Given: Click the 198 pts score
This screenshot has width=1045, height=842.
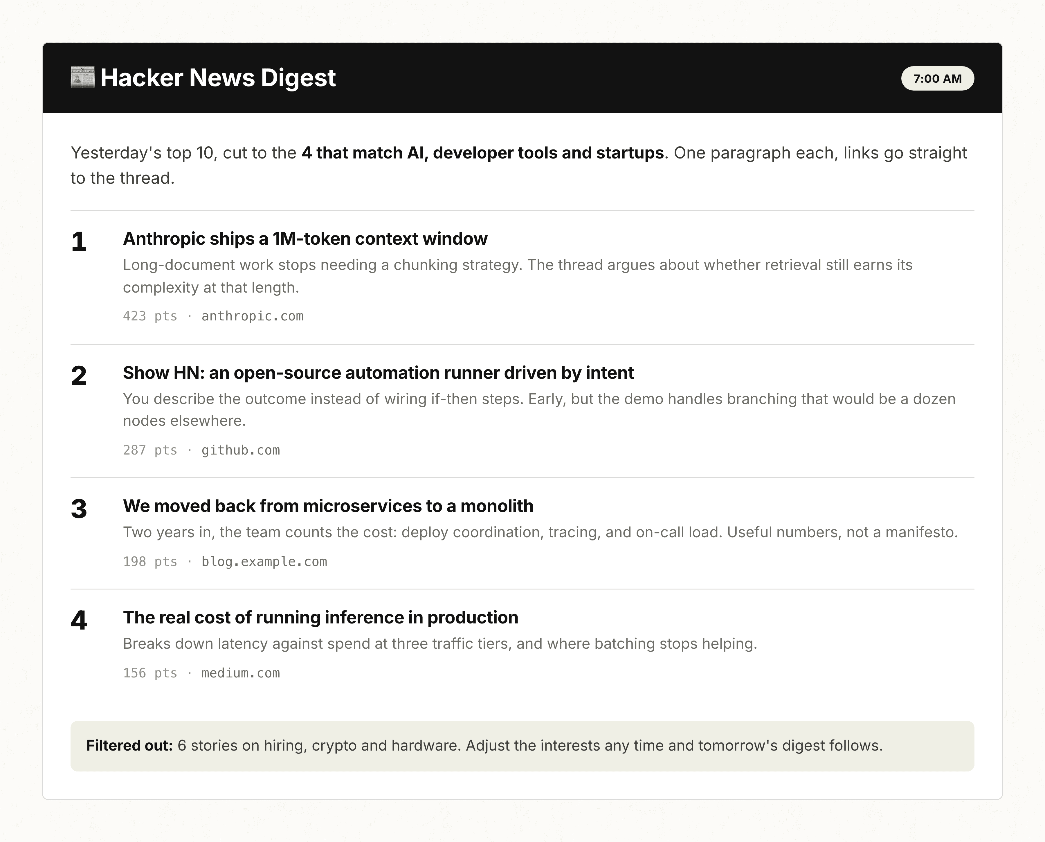Looking at the screenshot, I should (x=150, y=562).
